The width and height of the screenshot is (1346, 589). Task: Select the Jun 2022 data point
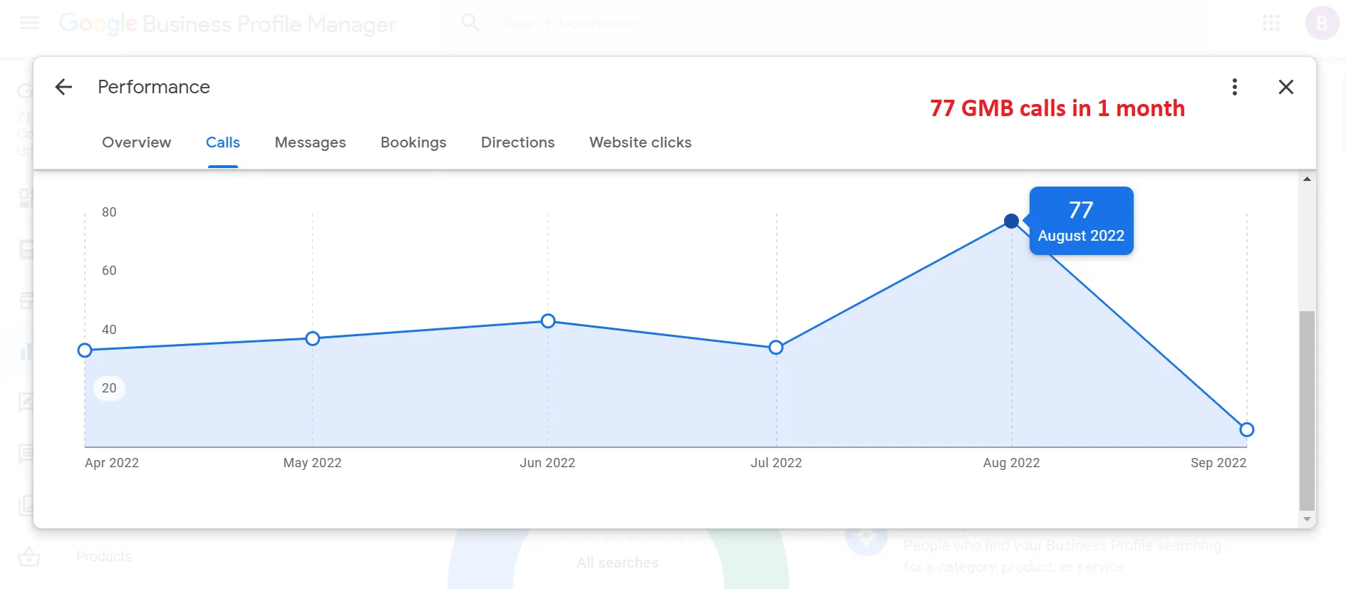(548, 321)
